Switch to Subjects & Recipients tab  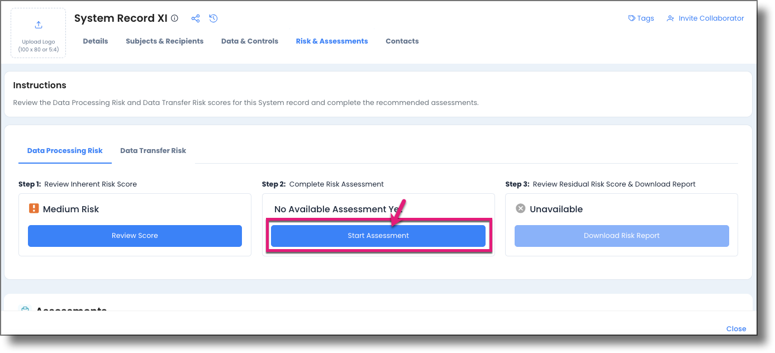165,41
